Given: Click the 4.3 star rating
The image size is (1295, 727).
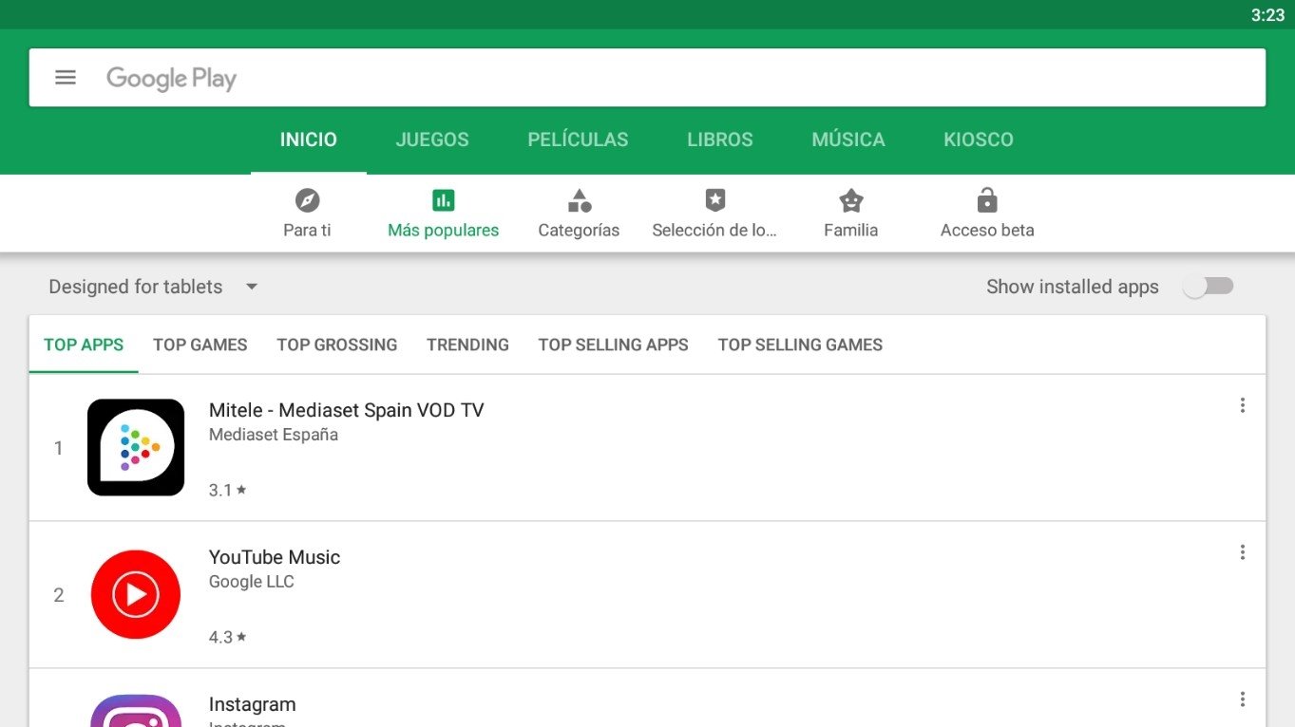Looking at the screenshot, I should [x=227, y=637].
